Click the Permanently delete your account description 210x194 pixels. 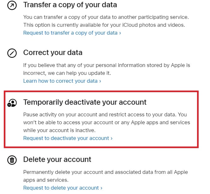[x=105, y=176]
